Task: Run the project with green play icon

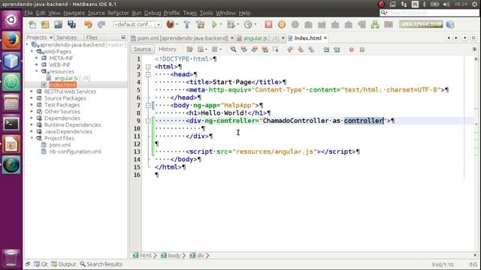Action: coord(214,25)
